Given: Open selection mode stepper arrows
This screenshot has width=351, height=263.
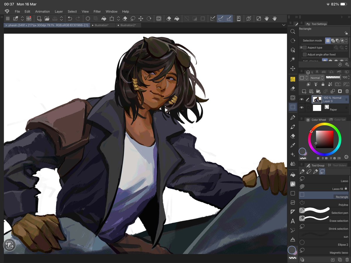Looking at the screenshot, I should pyautogui.click(x=346, y=40).
